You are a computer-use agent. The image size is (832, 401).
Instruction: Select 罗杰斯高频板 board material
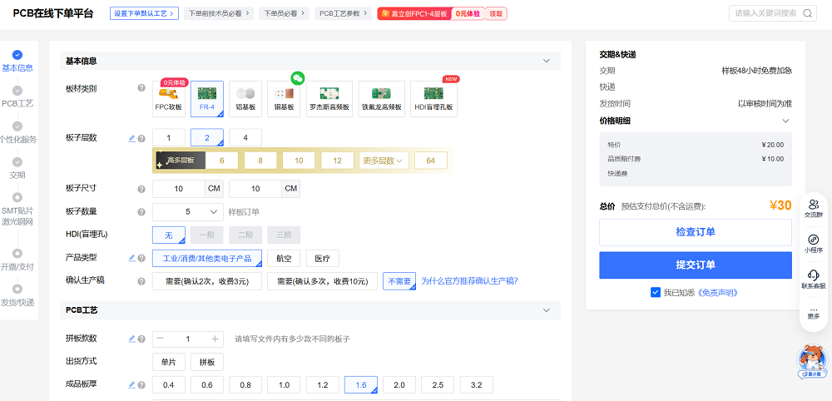coord(329,99)
